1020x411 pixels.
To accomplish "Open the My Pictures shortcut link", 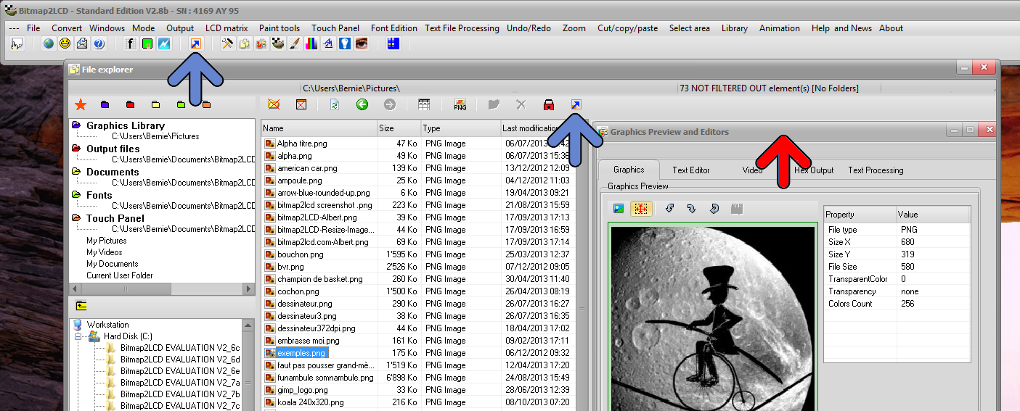I will click(106, 241).
